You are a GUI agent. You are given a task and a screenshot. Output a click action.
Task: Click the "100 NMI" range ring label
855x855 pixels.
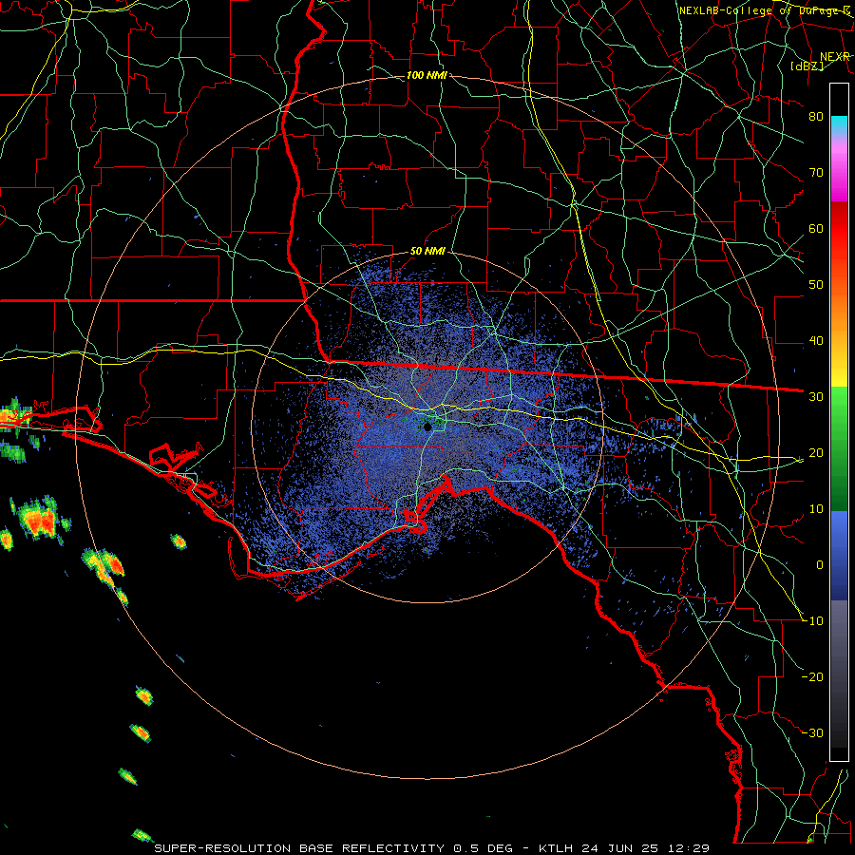427,75
